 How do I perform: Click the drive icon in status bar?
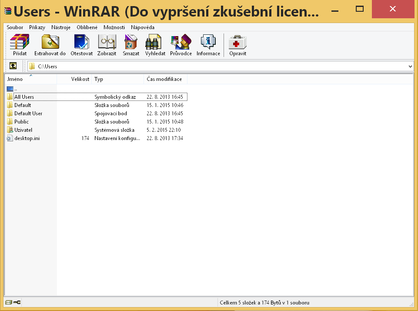9,302
